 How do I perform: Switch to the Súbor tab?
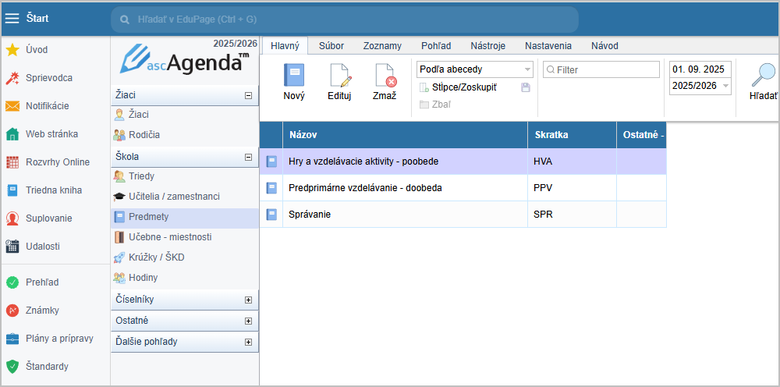(331, 46)
